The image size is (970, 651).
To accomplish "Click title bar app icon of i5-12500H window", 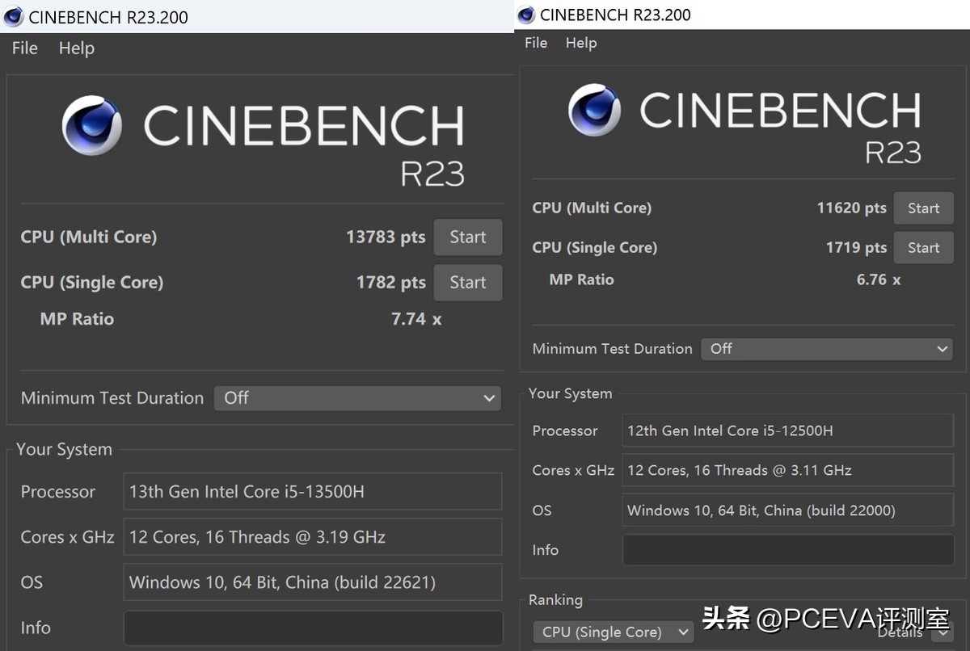I will [526, 15].
